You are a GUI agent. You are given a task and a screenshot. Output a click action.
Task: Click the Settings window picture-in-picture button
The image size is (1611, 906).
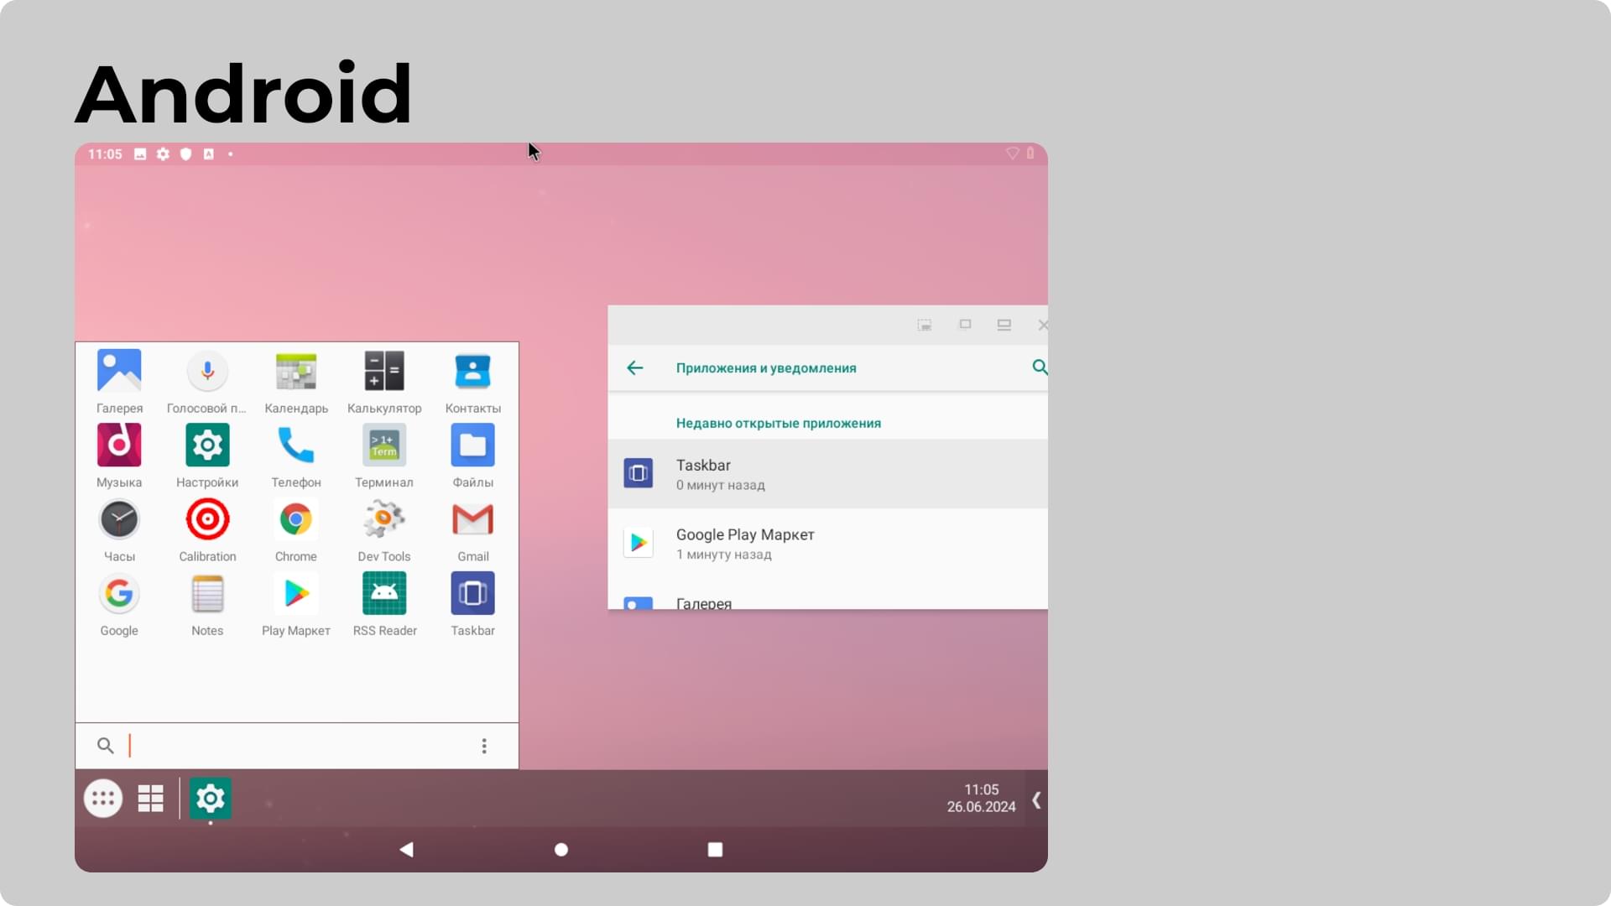pos(925,325)
